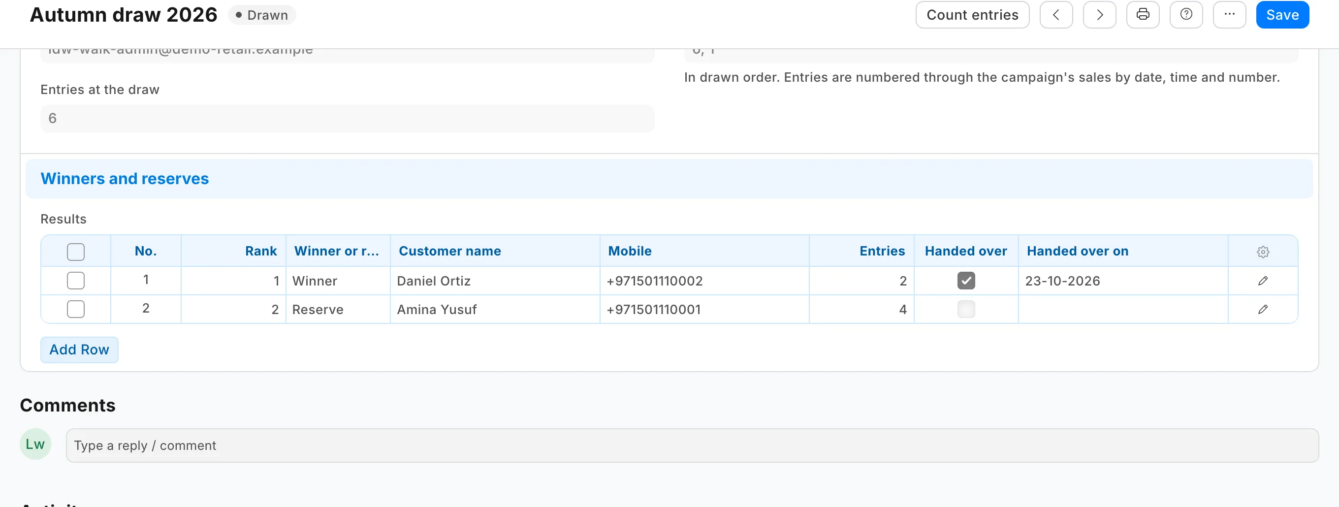Click the 23-10-2026 handed over date

[1123, 281]
